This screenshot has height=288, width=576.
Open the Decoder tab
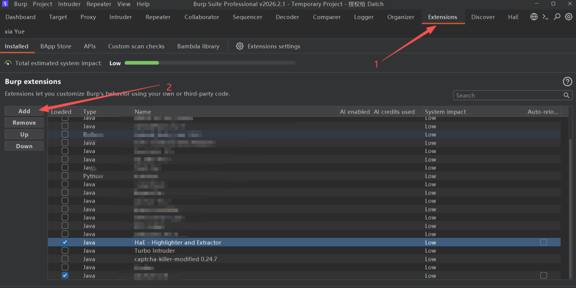pos(287,17)
